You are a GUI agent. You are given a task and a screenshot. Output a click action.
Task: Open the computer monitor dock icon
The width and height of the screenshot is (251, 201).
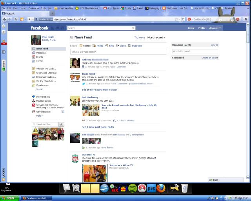(67, 188)
